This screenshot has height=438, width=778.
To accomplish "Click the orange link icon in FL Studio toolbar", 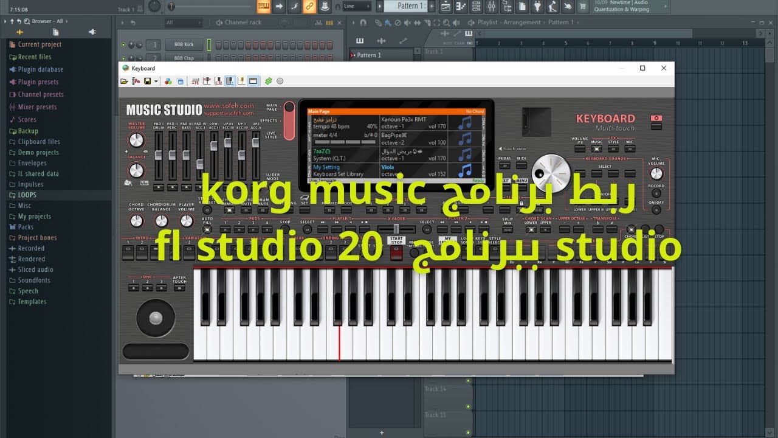I will pos(309,6).
